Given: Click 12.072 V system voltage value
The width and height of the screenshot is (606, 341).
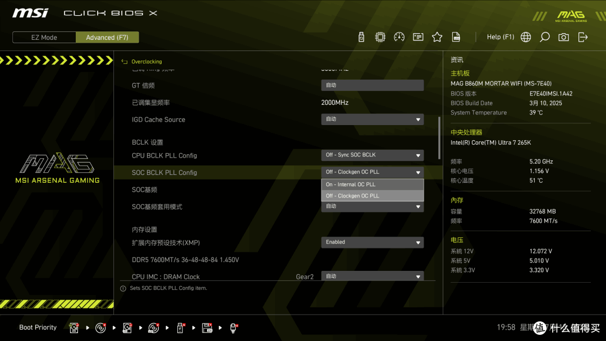Looking at the screenshot, I should pyautogui.click(x=541, y=251).
